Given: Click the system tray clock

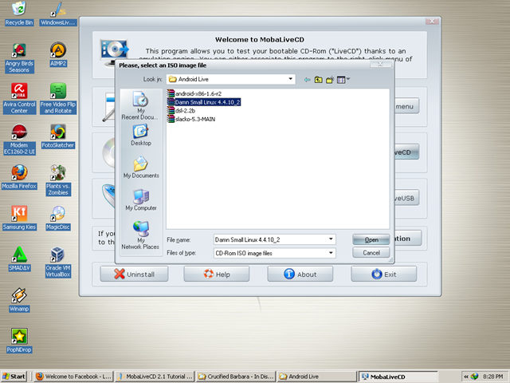Looking at the screenshot, I should [493, 377].
